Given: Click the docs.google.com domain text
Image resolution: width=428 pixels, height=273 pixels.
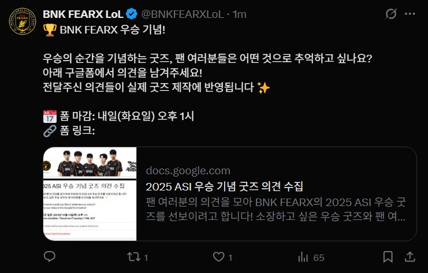Looking at the screenshot, I should point(188,171).
